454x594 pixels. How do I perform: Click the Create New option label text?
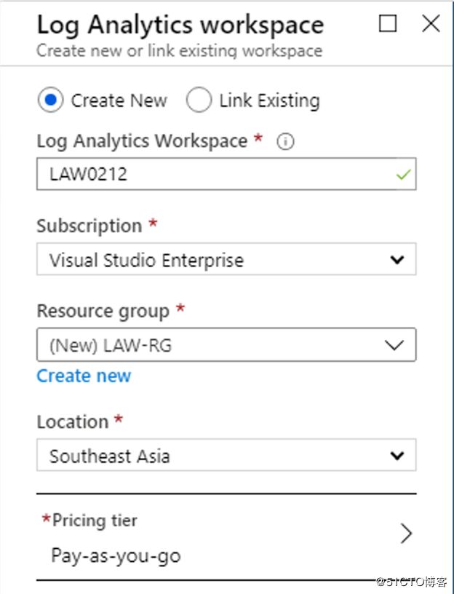(x=119, y=100)
